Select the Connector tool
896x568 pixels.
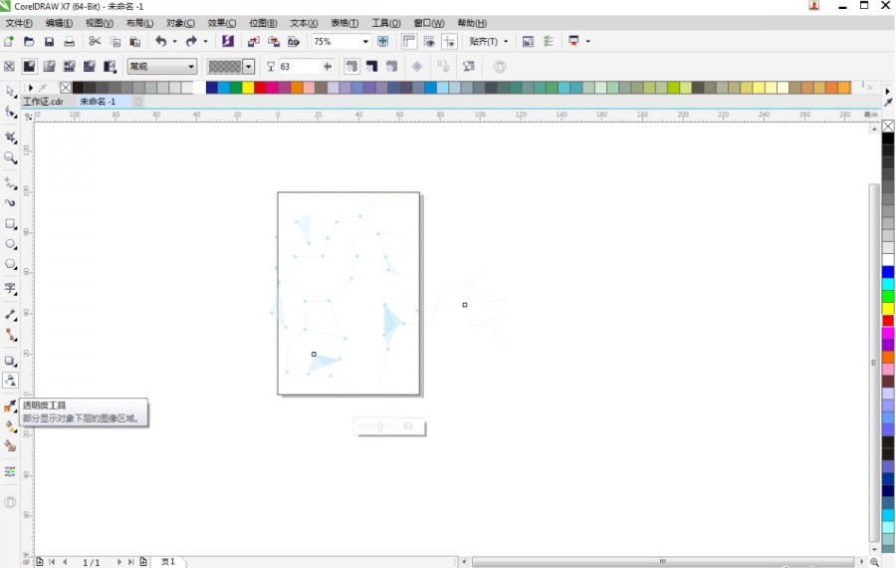10,335
